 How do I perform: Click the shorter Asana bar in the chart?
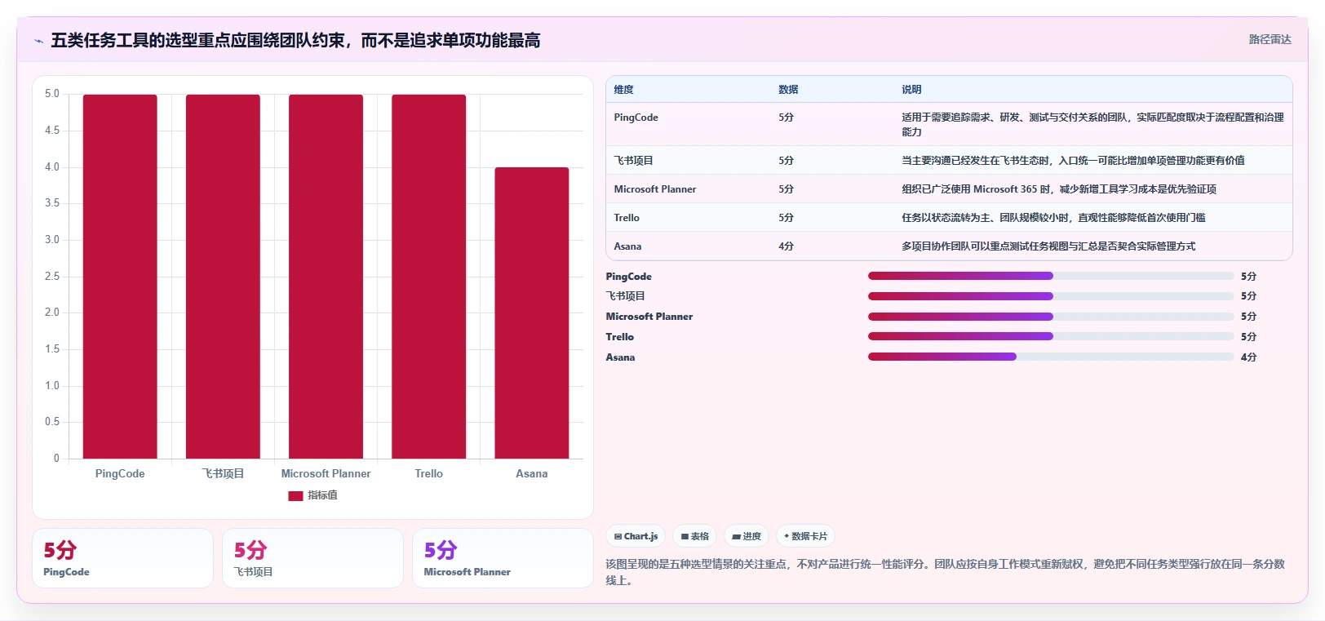(532, 313)
